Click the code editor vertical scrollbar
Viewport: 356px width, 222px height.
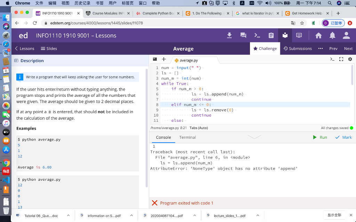(x=352, y=75)
